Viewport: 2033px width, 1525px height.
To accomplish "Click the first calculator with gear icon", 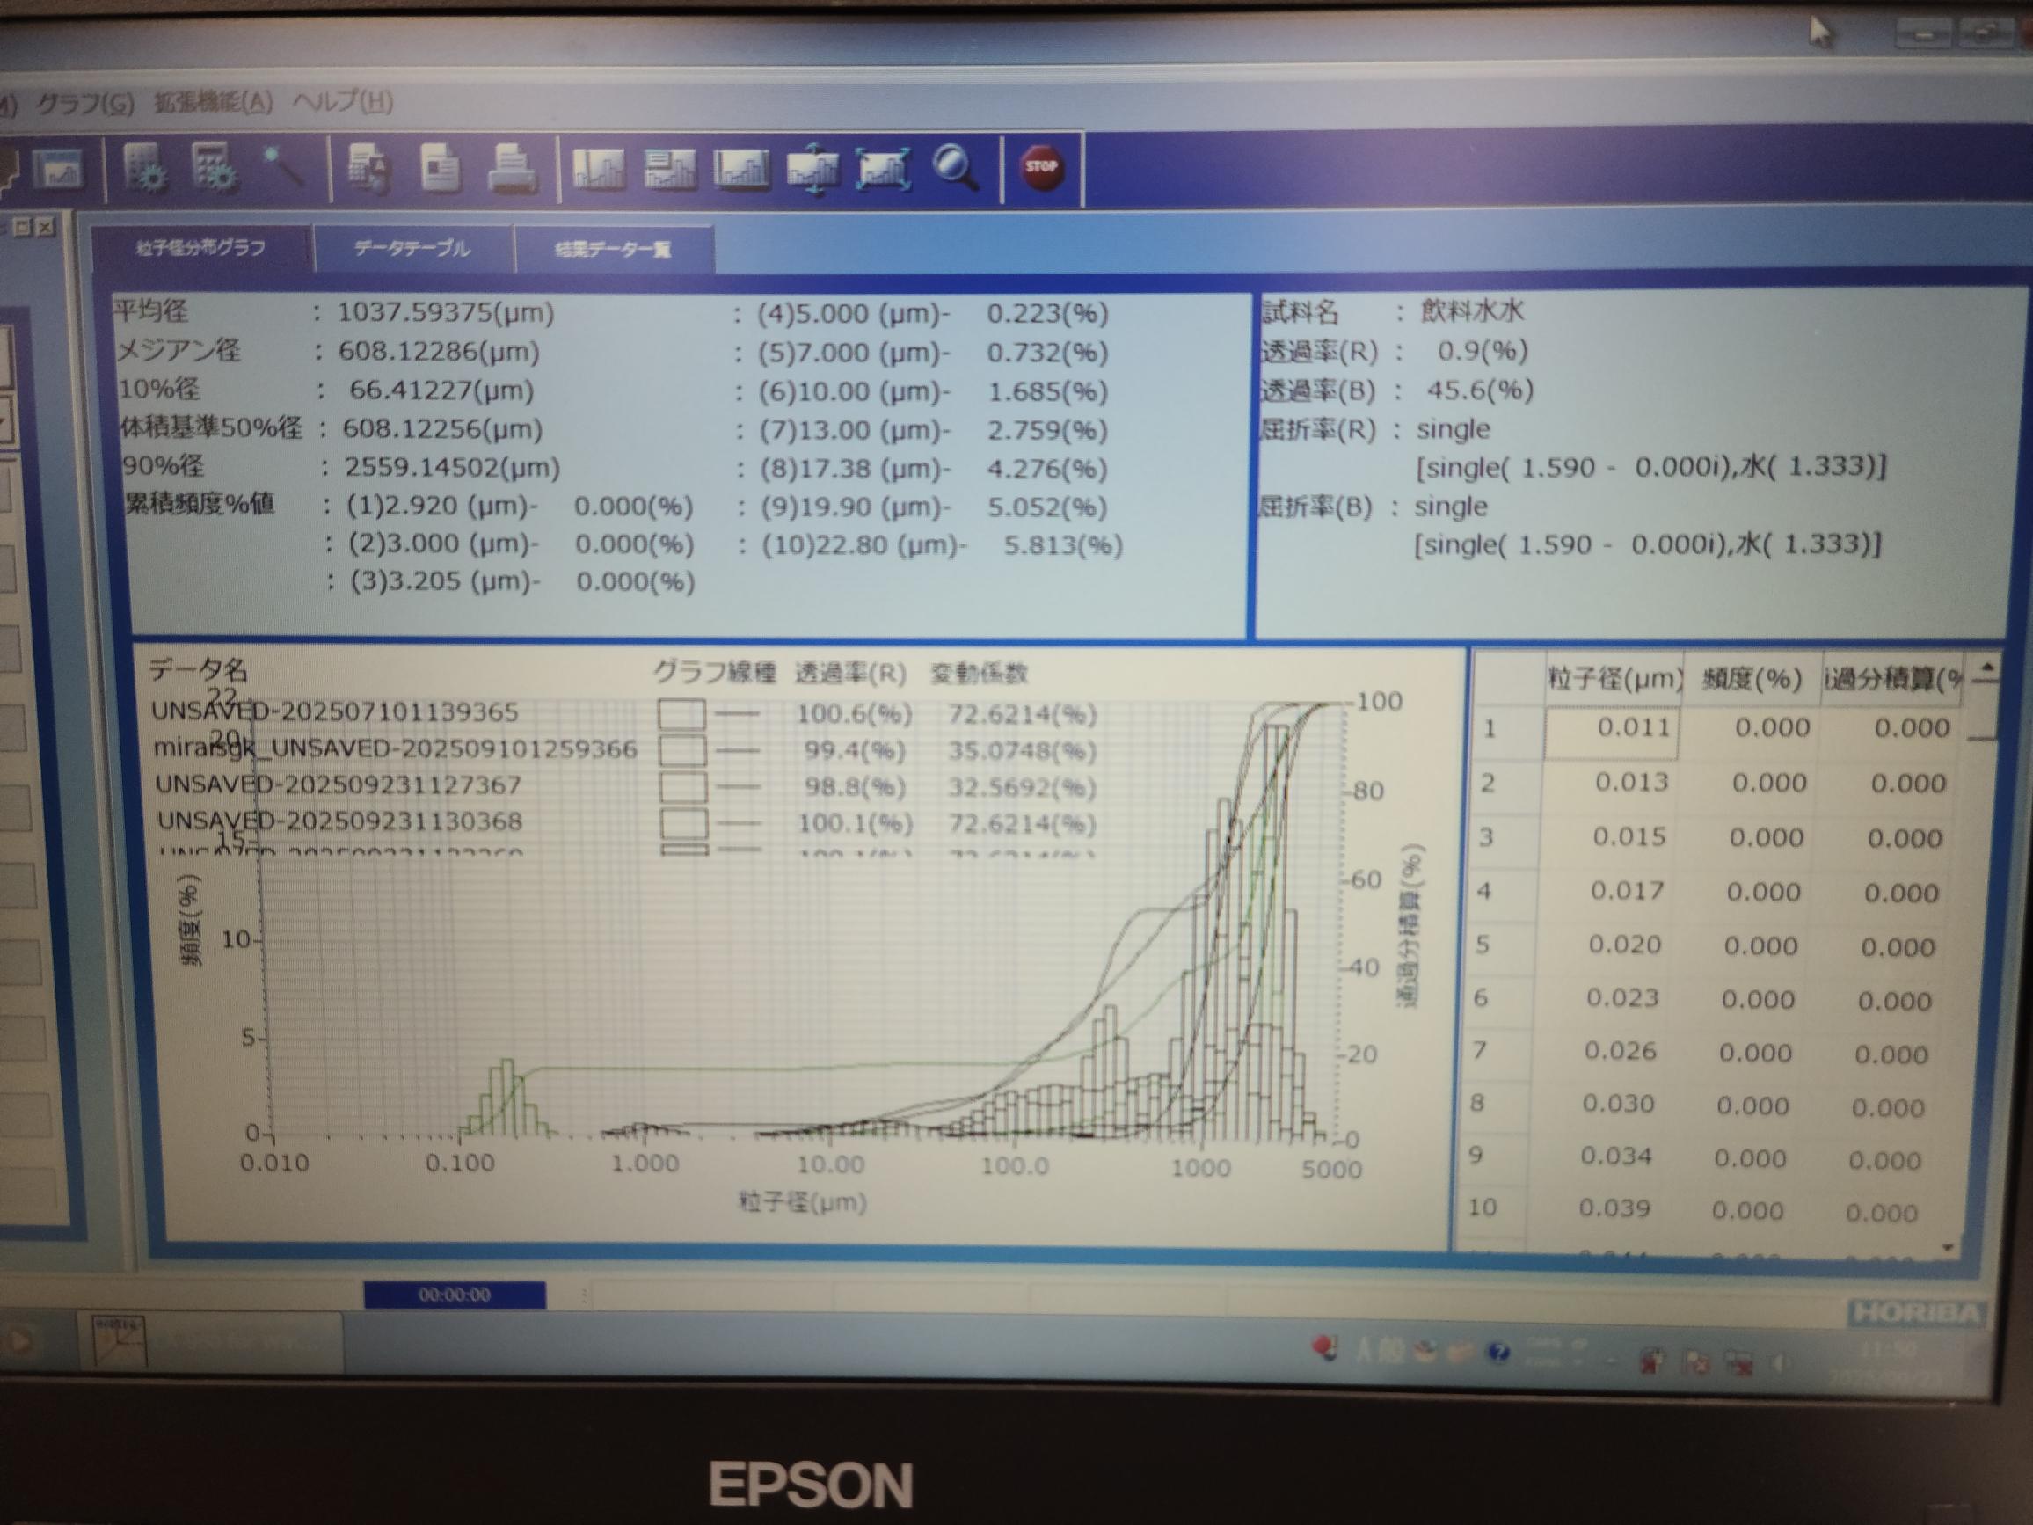I will point(145,168).
